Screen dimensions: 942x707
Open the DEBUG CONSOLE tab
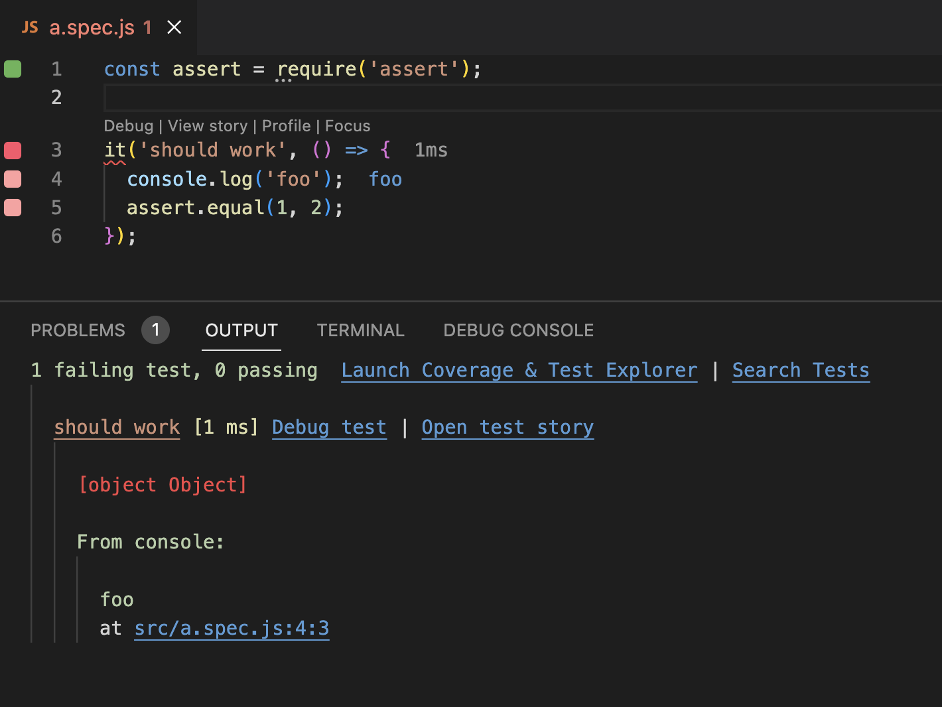tap(518, 330)
